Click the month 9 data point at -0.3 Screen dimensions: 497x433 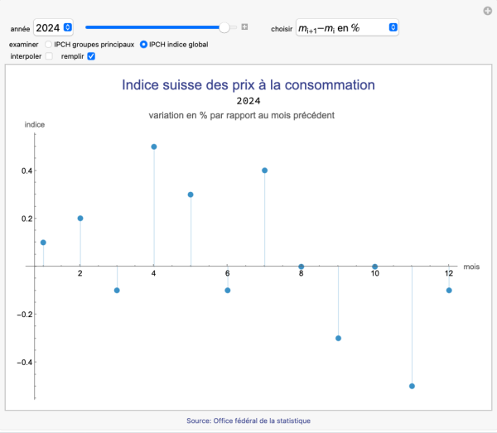tap(339, 338)
